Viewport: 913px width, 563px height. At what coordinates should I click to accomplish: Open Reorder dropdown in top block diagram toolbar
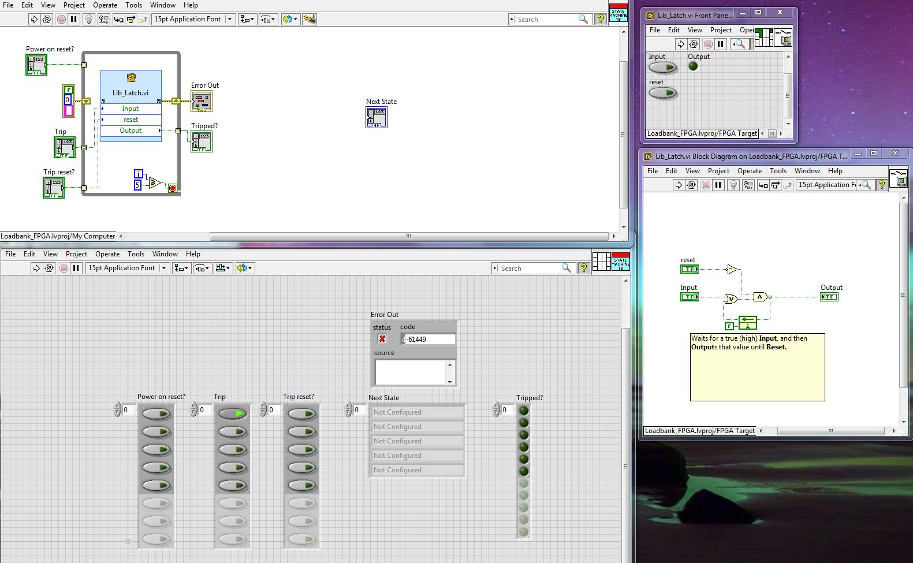pos(290,19)
